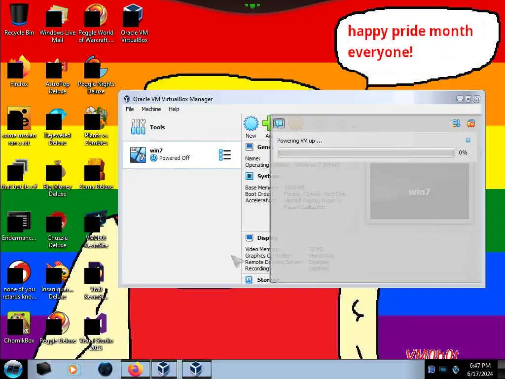Click the '0%' progress value

pyautogui.click(x=463, y=152)
